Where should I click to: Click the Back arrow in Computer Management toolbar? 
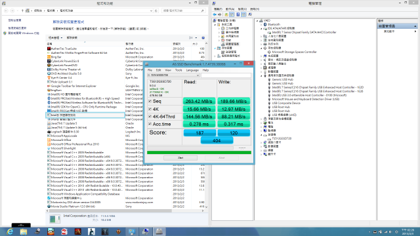[215, 14]
